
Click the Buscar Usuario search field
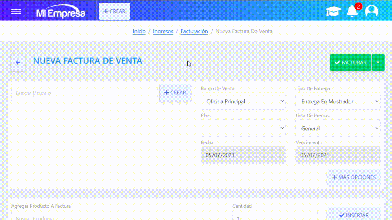point(85,93)
